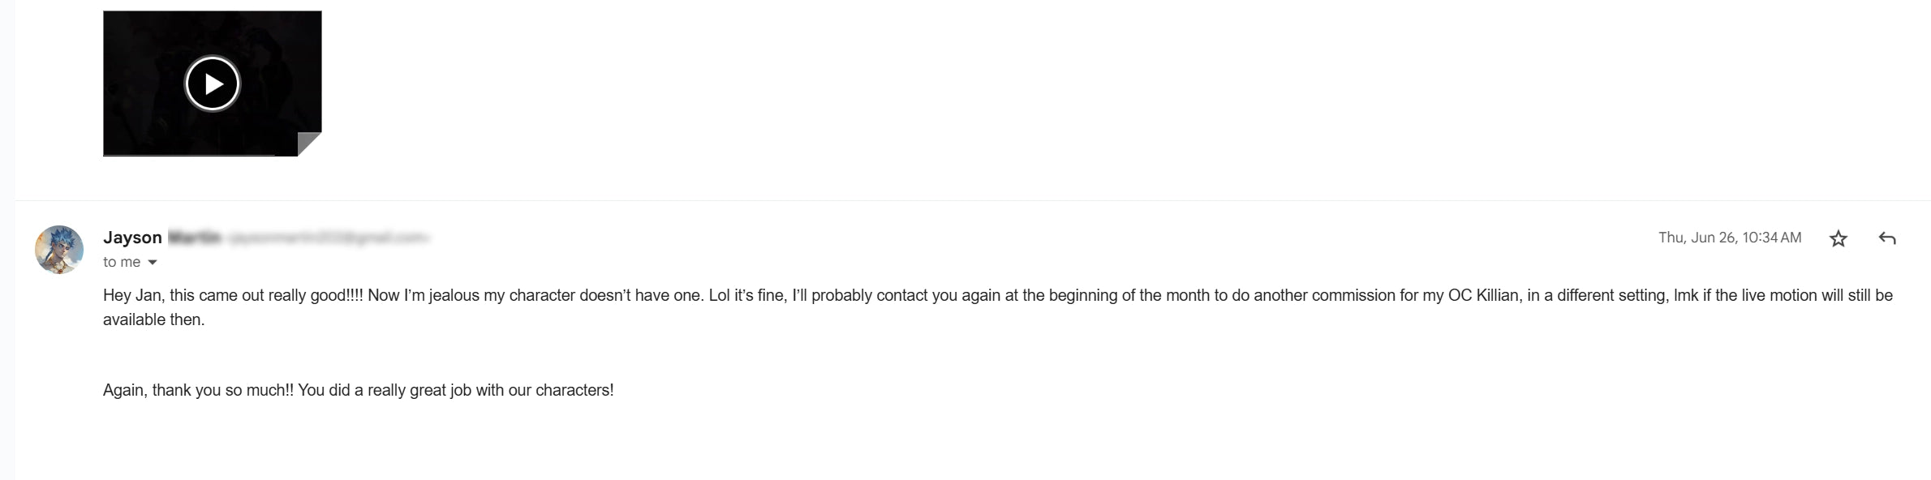This screenshot has width=1931, height=480.
Task: Click progress line at bottom of video thumbnail
Action: [x=188, y=154]
